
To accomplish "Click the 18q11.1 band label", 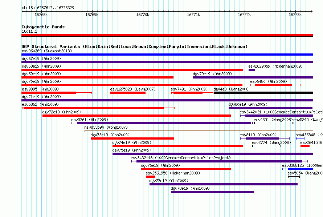I will [x=29, y=31].
